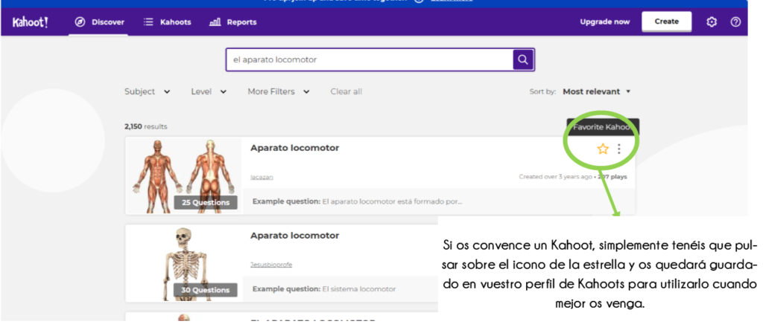Expand the Level filter dropdown
The image size is (763, 330).
pyautogui.click(x=209, y=91)
